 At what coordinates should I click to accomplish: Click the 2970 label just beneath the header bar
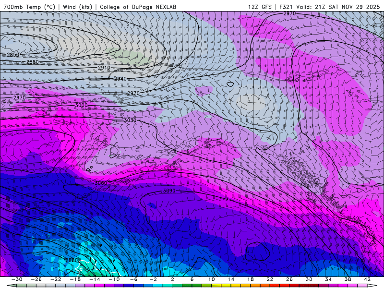click(290, 14)
